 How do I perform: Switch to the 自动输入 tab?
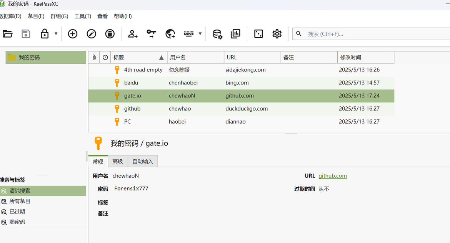[x=143, y=161]
